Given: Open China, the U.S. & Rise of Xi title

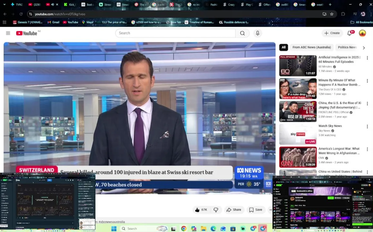Looking at the screenshot, I should point(340,105).
